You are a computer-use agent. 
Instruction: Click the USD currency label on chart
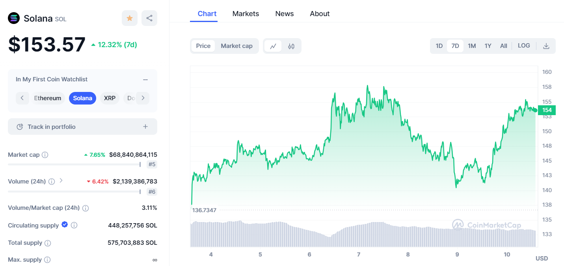click(x=542, y=258)
